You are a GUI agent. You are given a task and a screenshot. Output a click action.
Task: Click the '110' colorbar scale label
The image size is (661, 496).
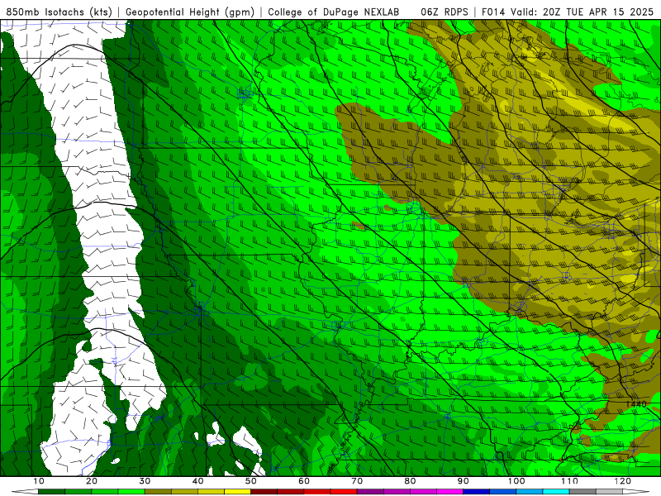pos(569,481)
